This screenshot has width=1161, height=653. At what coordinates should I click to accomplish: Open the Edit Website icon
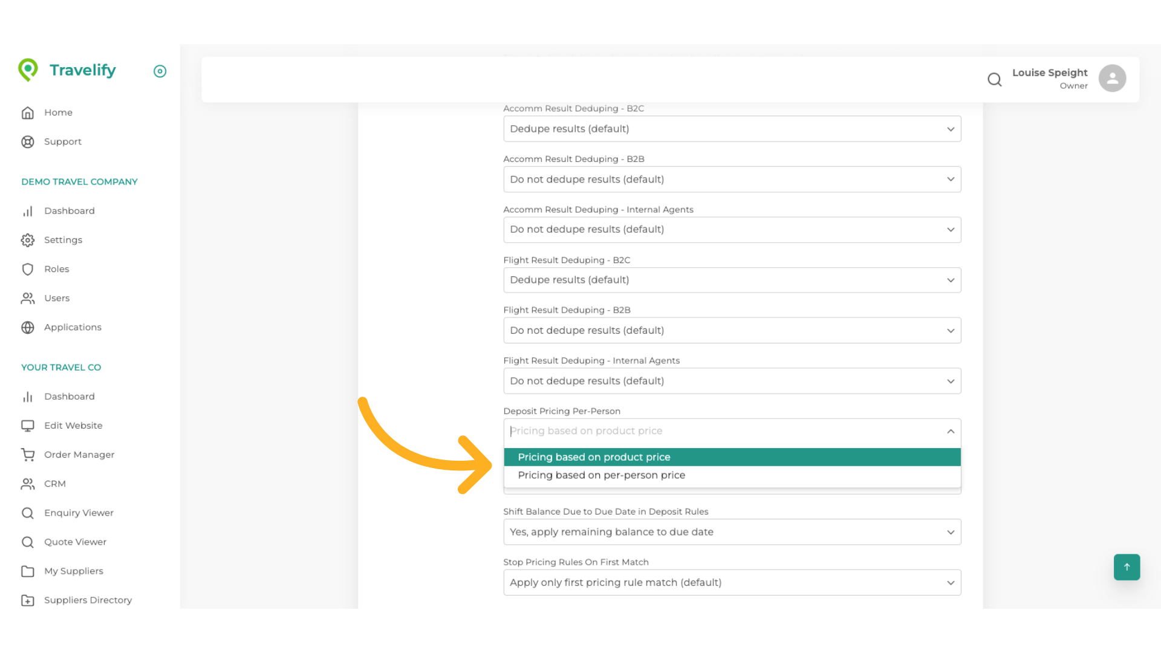pos(28,426)
